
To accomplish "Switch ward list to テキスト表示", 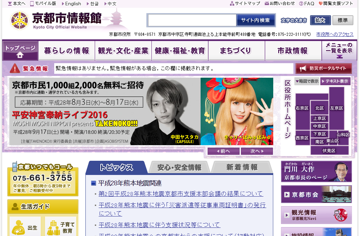I will [x=335, y=81].
